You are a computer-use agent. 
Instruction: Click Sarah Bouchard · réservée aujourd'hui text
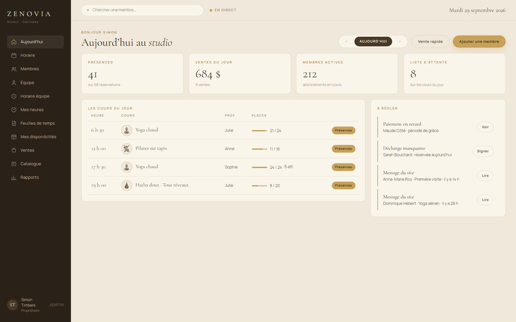[x=417, y=155]
